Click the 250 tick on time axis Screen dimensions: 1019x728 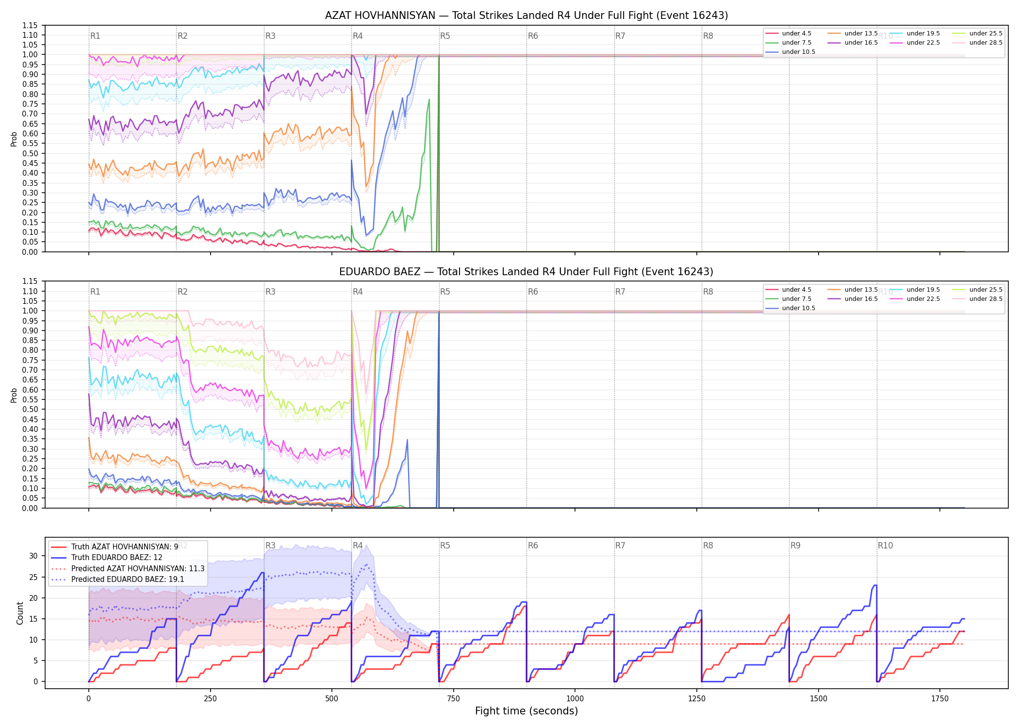[x=210, y=699]
